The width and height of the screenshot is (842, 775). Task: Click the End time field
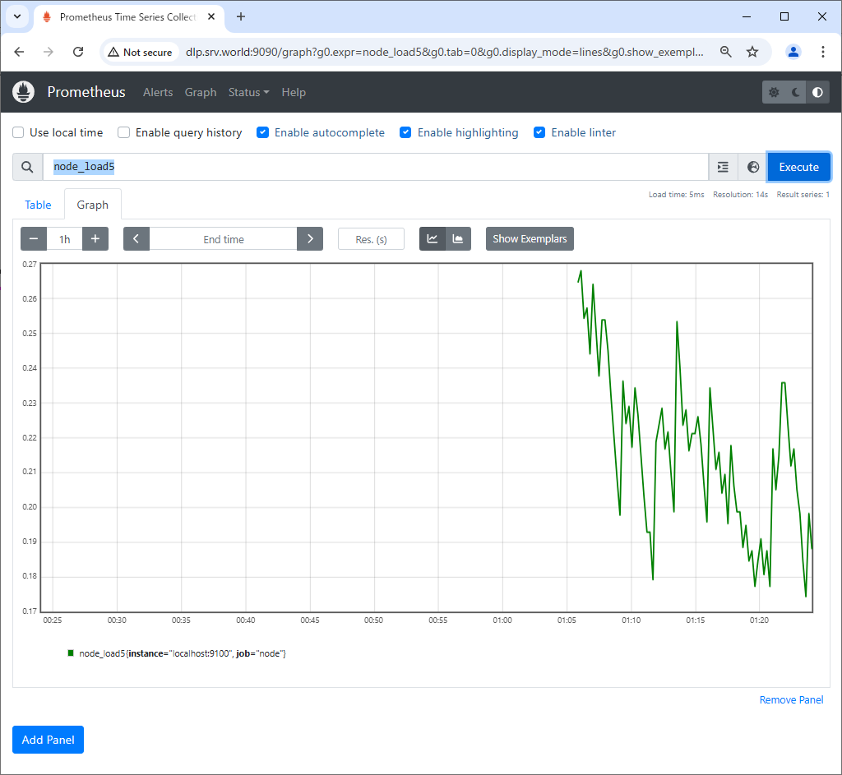(224, 239)
